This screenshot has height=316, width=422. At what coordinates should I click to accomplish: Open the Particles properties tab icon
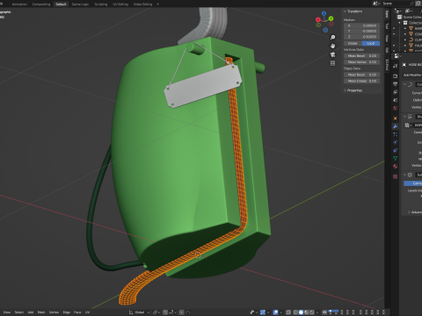click(x=396, y=134)
